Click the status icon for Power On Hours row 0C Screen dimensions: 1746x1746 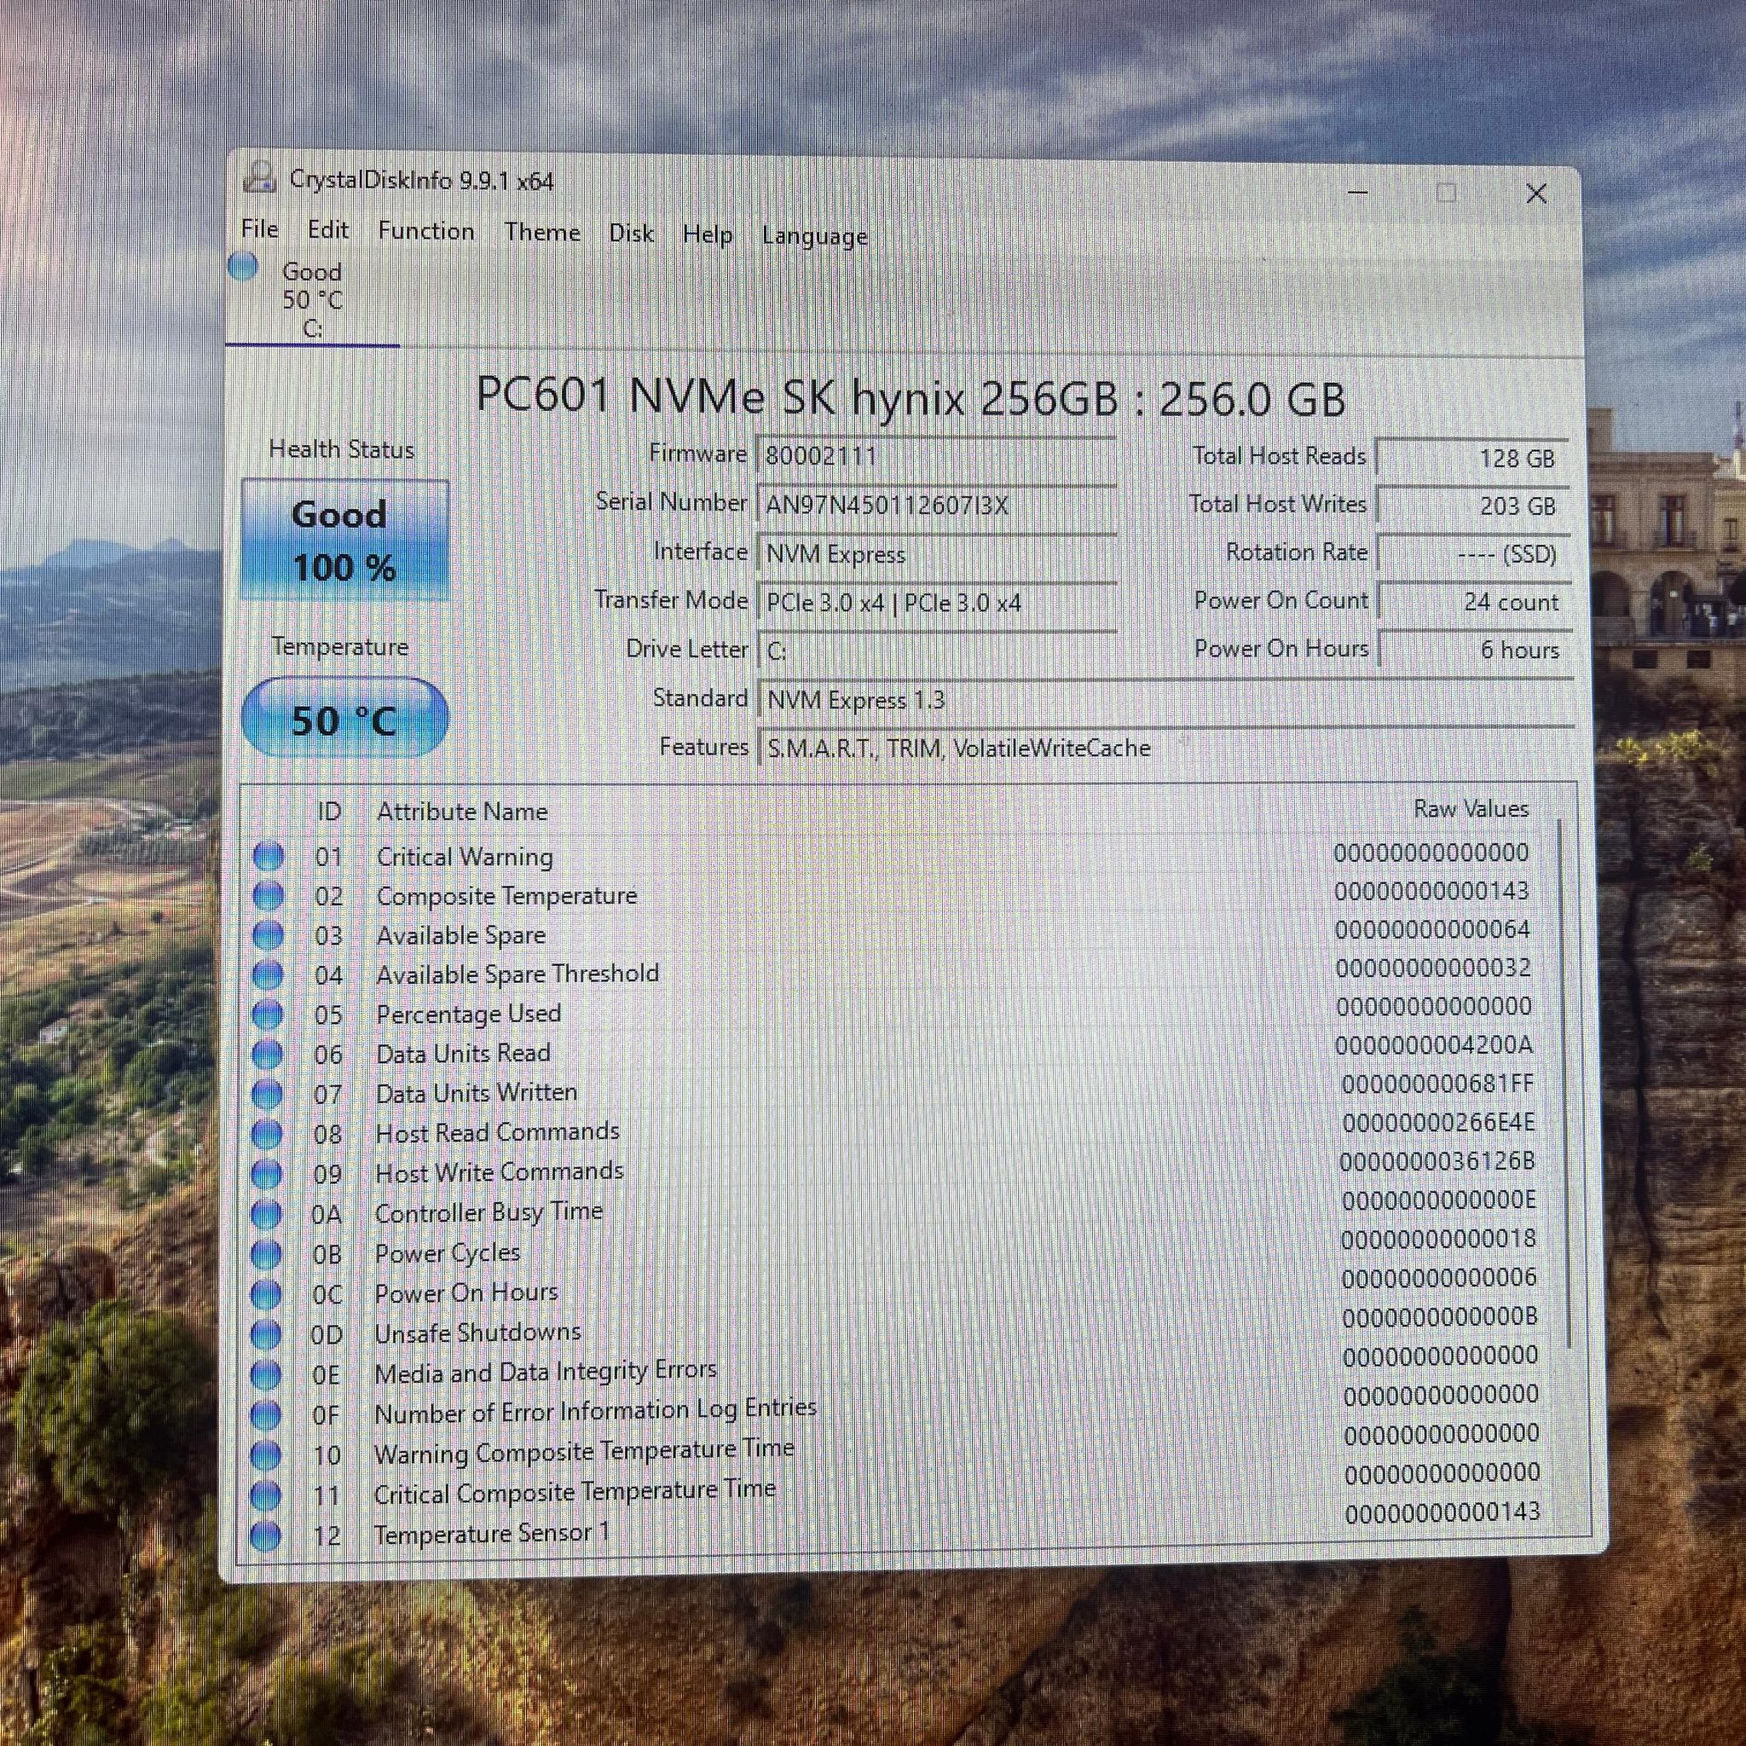coord(266,1293)
